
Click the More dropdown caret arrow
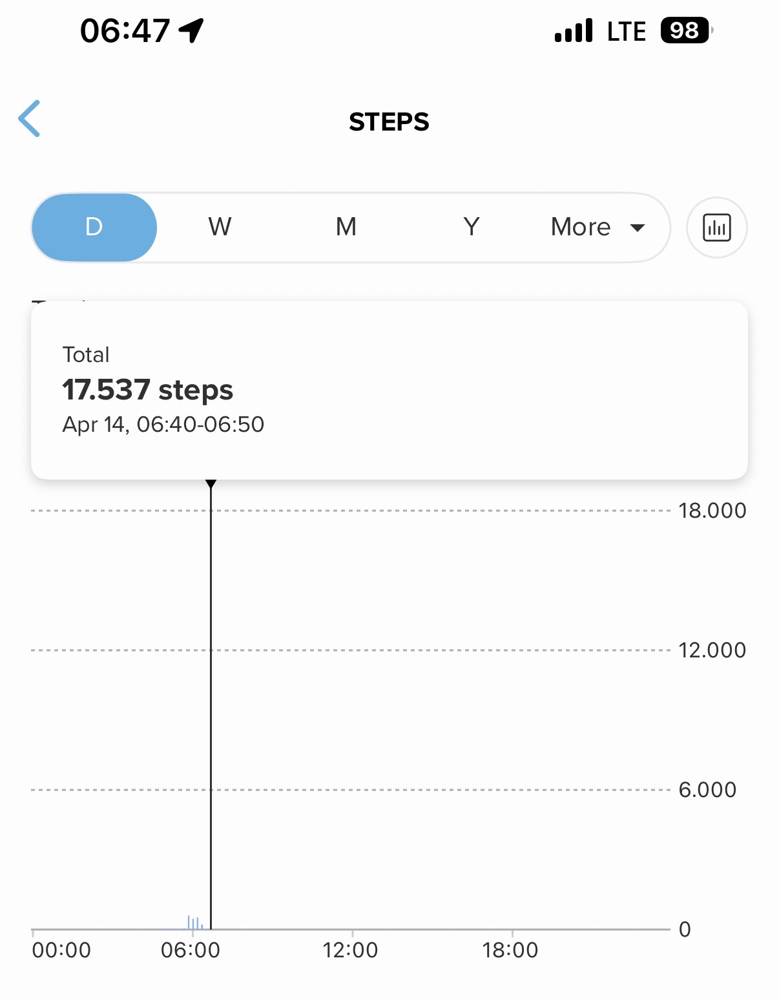638,228
